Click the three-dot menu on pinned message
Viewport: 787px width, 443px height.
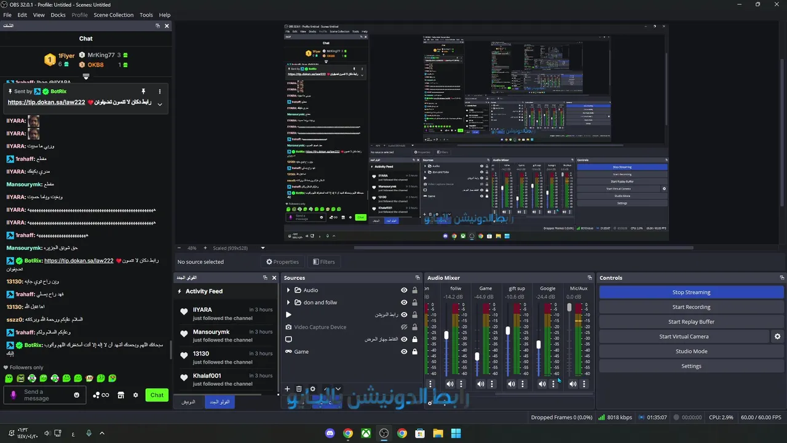point(160,91)
